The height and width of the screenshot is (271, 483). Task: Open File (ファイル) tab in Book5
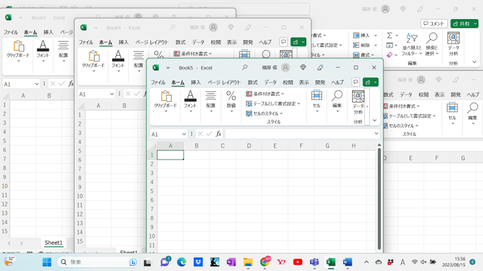pyautogui.click(x=158, y=82)
